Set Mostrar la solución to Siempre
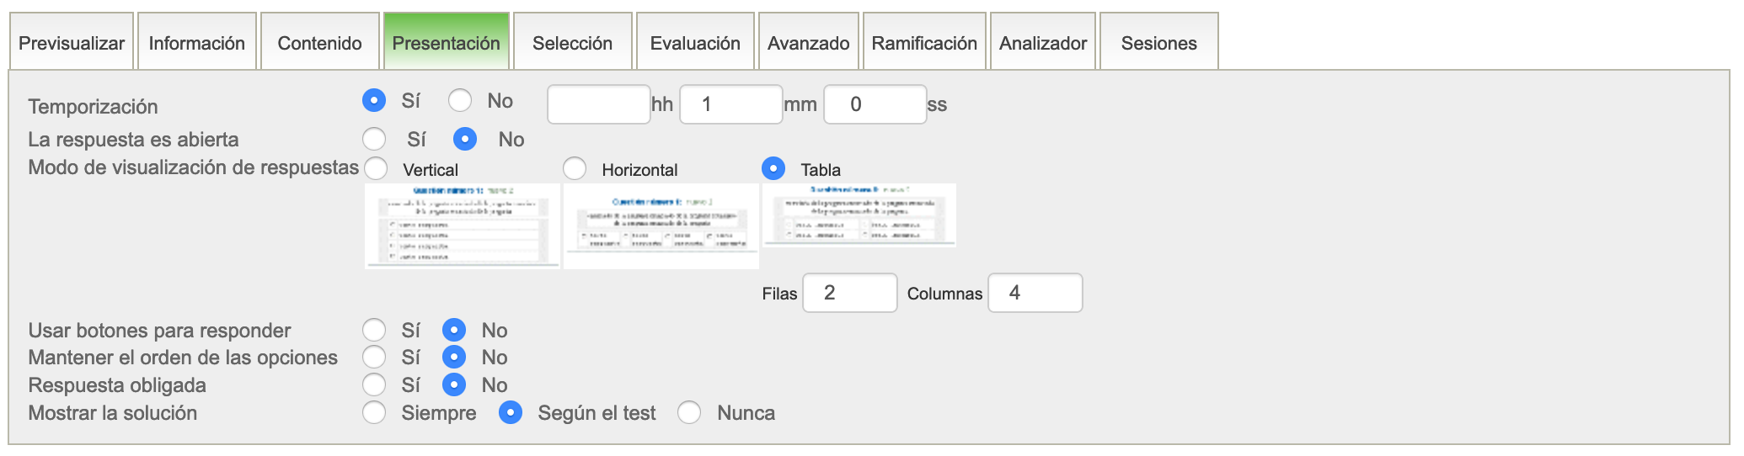 click(x=374, y=412)
